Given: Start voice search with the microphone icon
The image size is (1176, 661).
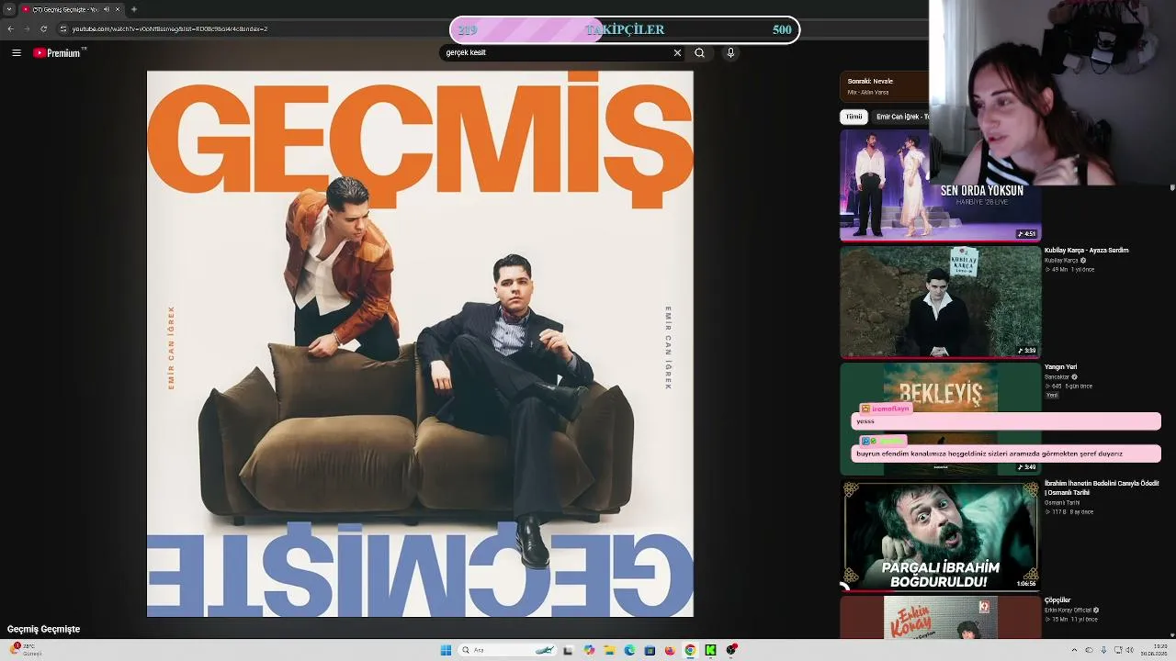Looking at the screenshot, I should [730, 53].
